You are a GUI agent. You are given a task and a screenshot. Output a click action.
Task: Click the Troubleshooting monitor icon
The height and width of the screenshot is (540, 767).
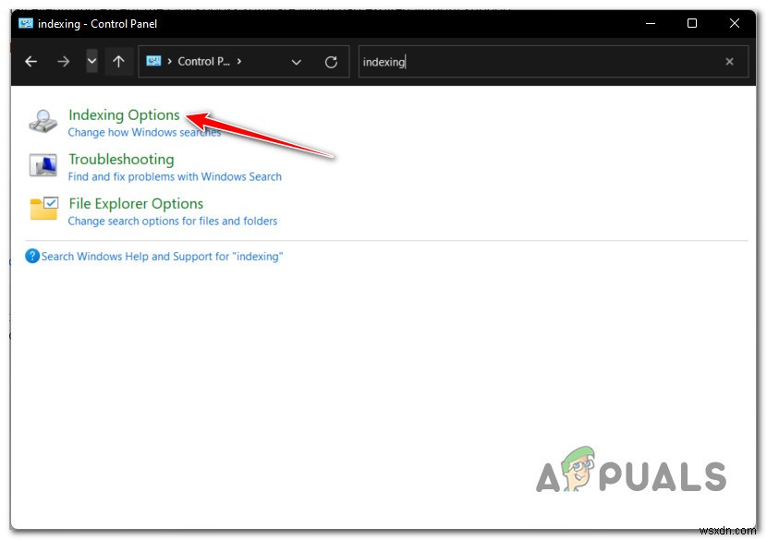pos(43,165)
